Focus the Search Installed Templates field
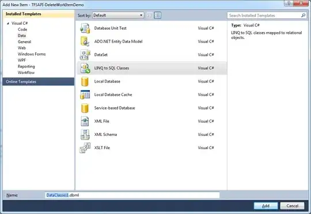The height and width of the screenshot is (214, 311). click(x=264, y=15)
